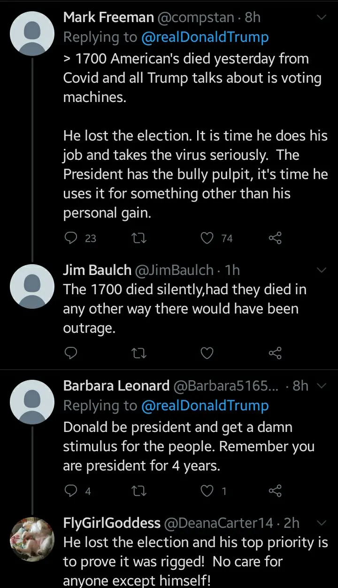This screenshot has width=338, height=588.
Task: Like Mark Freeman's tweet with 74 likes
Action: (x=207, y=238)
